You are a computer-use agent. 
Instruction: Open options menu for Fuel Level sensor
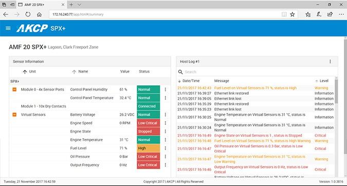(x=166, y=148)
